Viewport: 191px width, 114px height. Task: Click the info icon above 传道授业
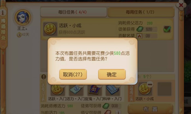[x=3, y=12]
